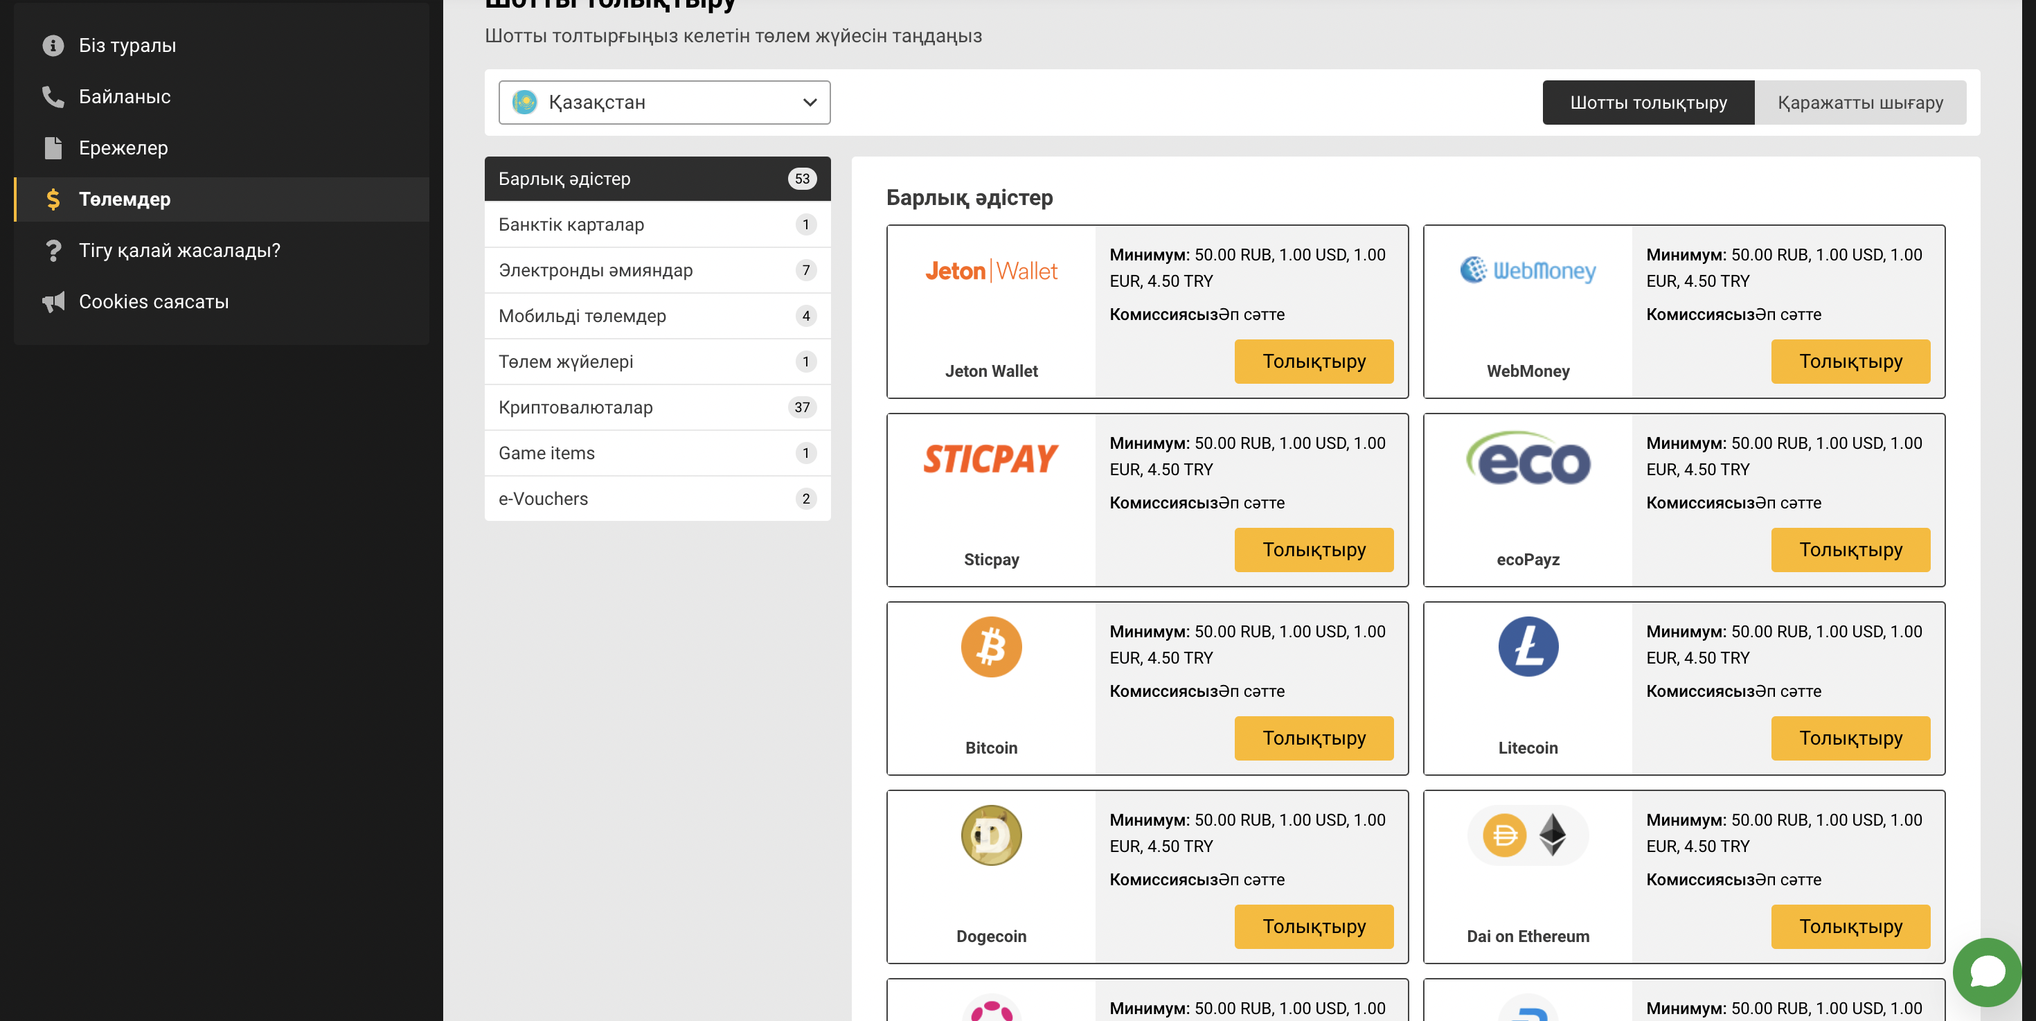Open the Cookies саясаты sidebar page
This screenshot has width=2036, height=1021.
222,302
